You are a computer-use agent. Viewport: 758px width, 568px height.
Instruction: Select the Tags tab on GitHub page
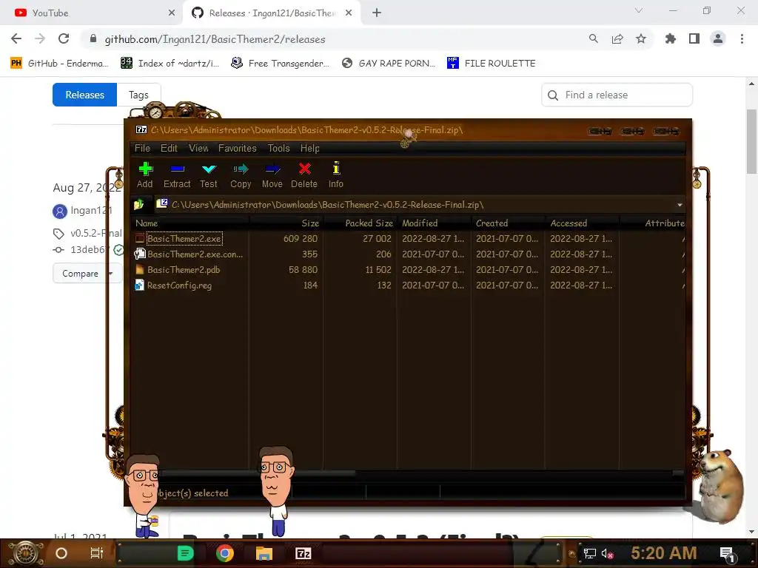tap(138, 95)
